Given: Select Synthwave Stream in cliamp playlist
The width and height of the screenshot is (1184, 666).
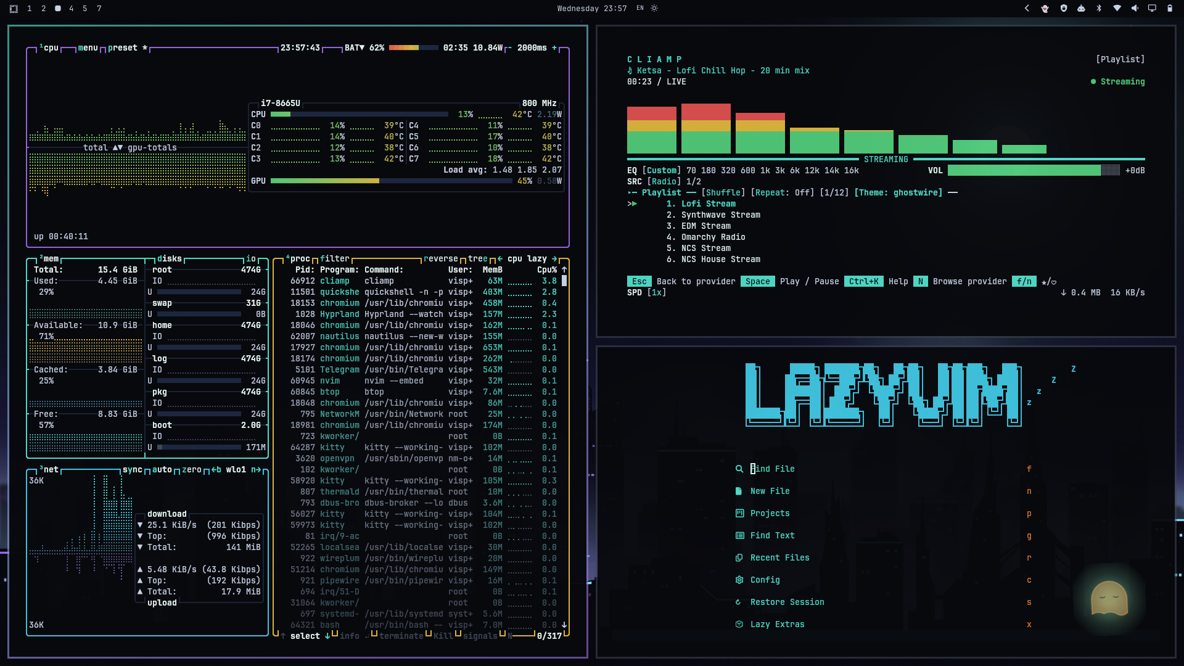Looking at the screenshot, I should point(713,215).
